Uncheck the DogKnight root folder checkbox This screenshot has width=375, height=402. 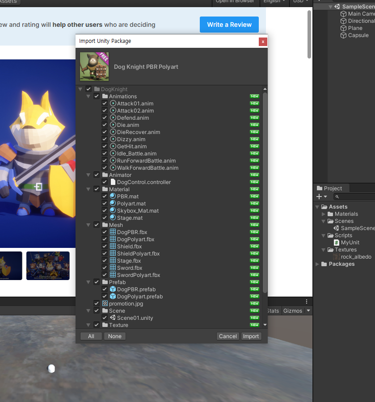tap(88, 89)
